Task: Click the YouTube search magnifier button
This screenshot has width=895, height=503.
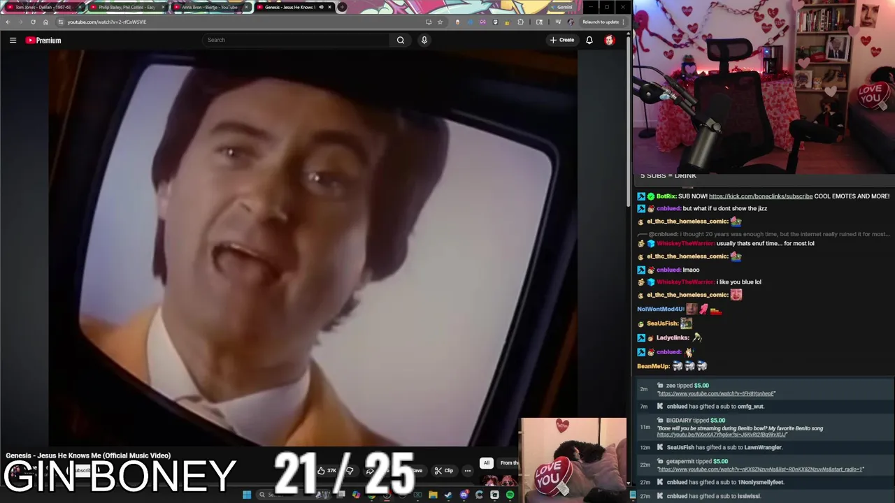Action: point(401,41)
